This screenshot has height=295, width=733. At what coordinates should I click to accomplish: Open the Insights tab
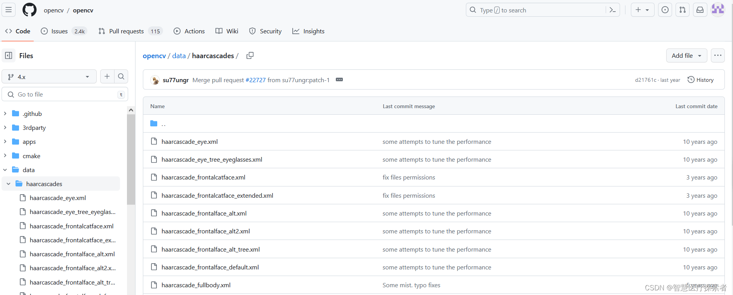point(309,31)
